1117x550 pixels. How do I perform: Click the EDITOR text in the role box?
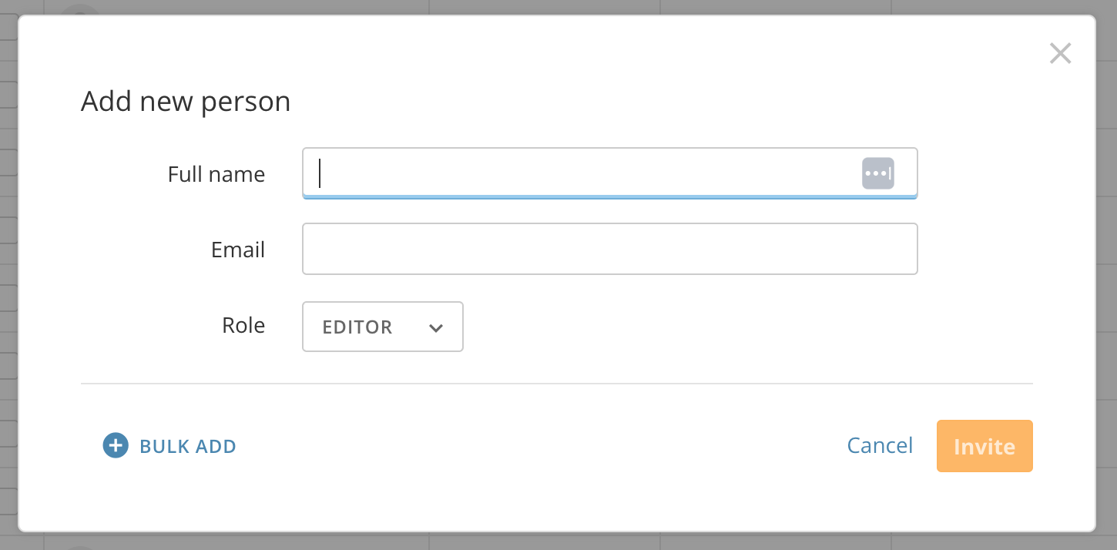(x=357, y=327)
